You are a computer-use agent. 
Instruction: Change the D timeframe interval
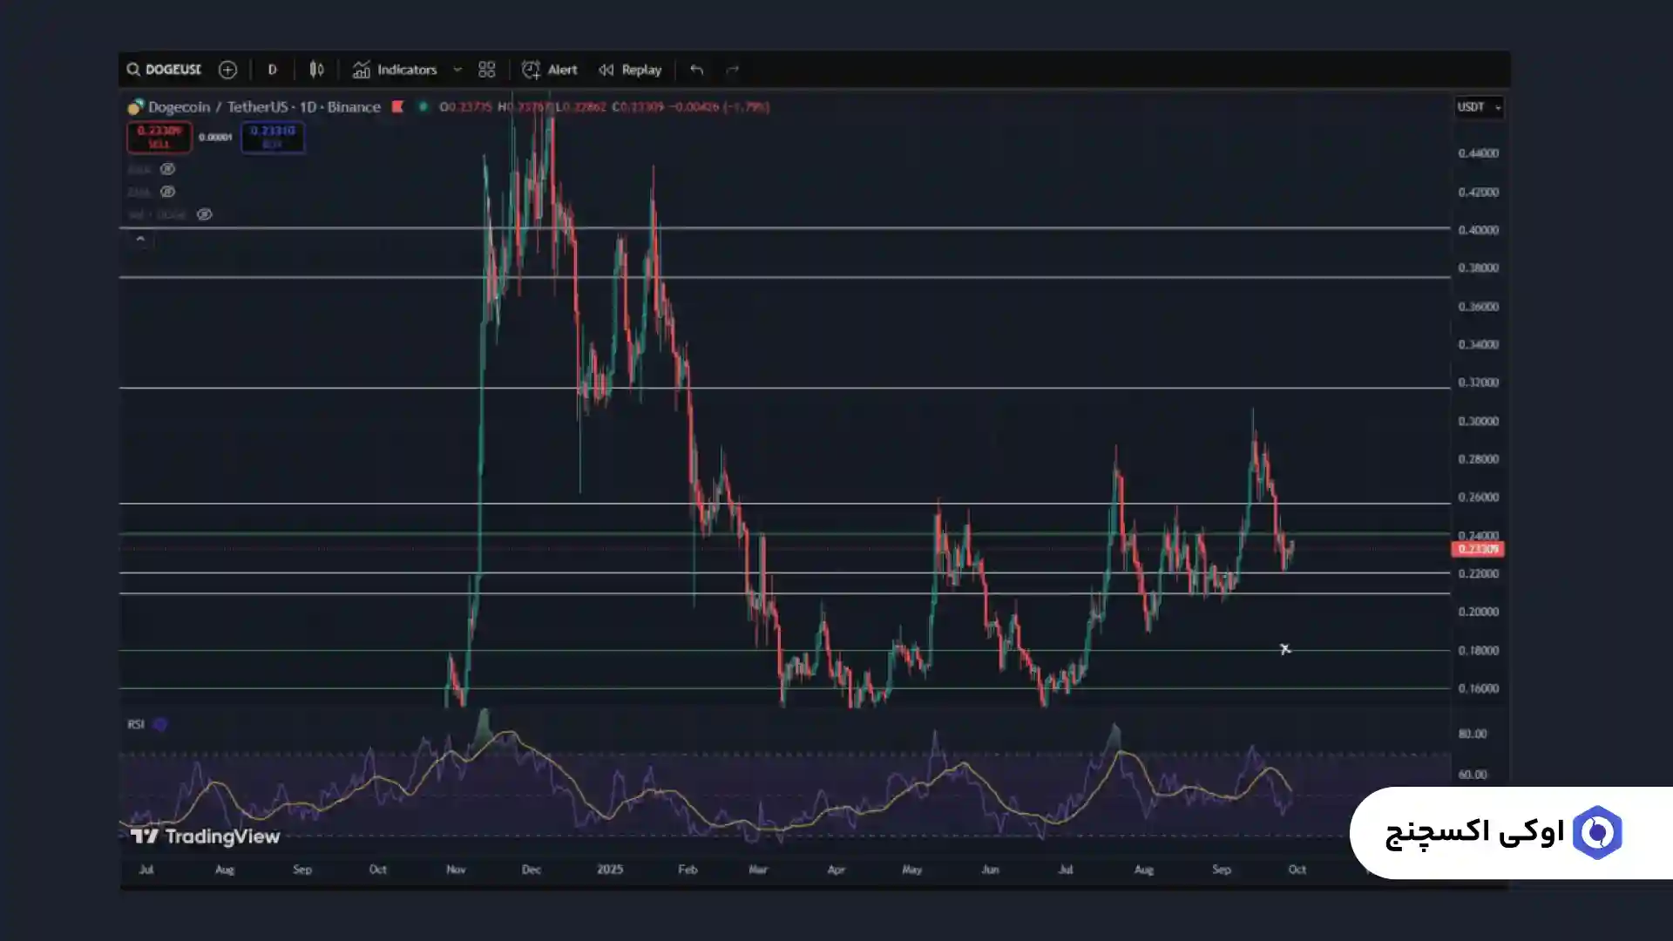[272, 70]
